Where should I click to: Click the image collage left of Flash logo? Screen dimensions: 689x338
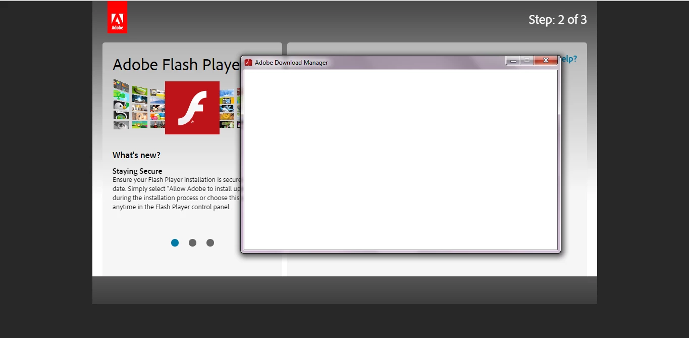[139, 104]
